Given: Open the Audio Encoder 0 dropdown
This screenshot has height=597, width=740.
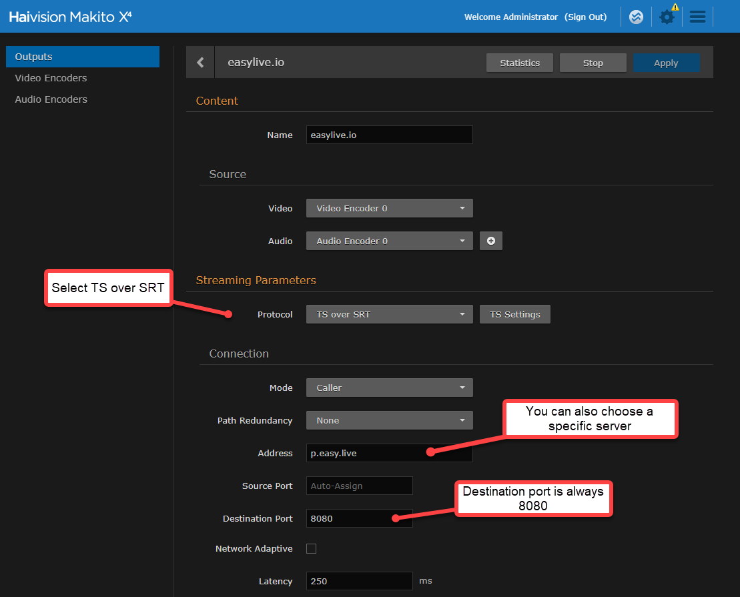Looking at the screenshot, I should point(389,241).
